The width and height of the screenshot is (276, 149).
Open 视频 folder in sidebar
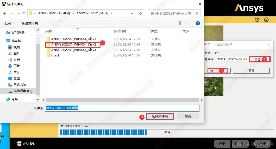click(x=14, y=47)
